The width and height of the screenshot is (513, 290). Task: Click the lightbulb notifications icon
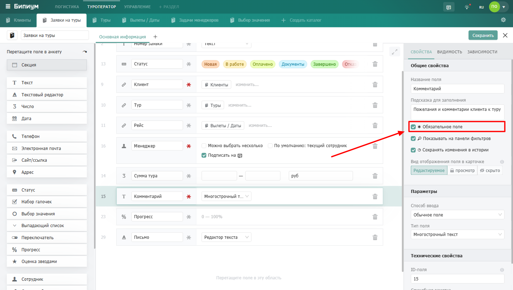(x=467, y=7)
